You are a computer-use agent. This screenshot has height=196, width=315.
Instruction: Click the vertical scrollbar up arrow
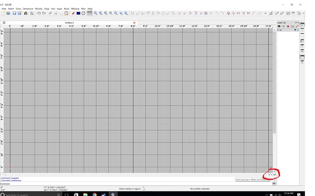[x=274, y=30]
